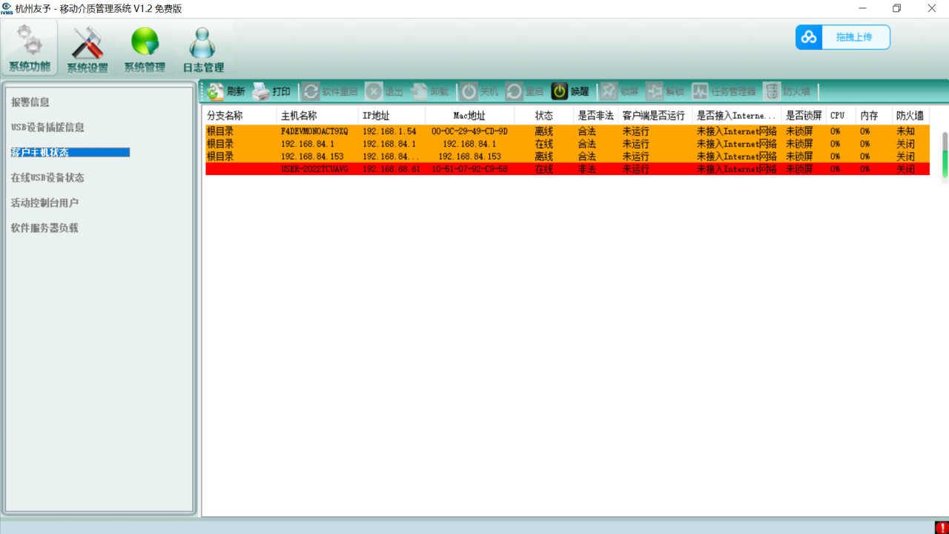This screenshot has height=534, width=949.
Task: Open USB设备插拔信息 in the sidebar
Action: [x=47, y=128]
